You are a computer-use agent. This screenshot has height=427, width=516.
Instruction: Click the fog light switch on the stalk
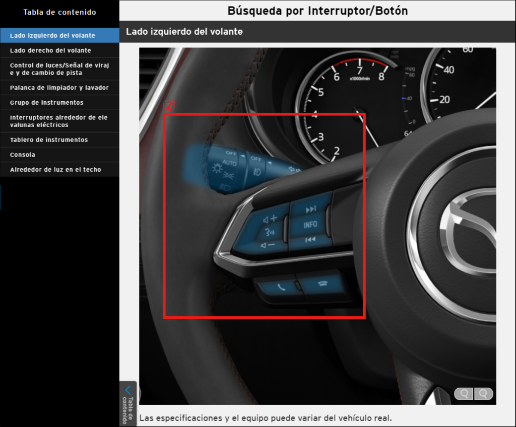tap(256, 171)
